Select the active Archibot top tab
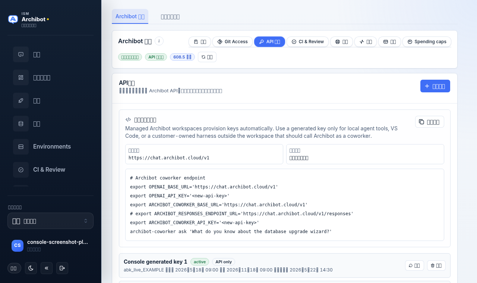The width and height of the screenshot is (477, 283). click(x=130, y=16)
